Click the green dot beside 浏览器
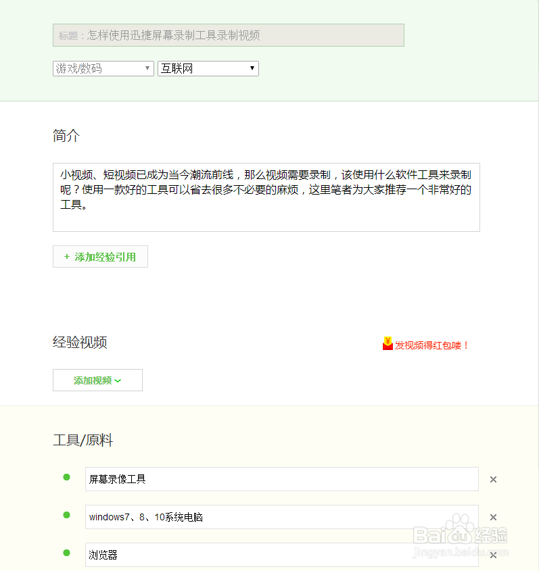Image resolution: width=539 pixels, height=571 pixels. point(66,553)
